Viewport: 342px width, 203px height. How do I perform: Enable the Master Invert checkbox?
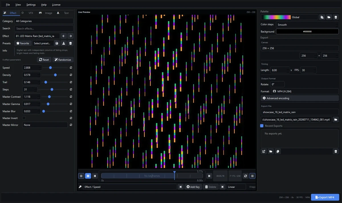click(x=24, y=118)
